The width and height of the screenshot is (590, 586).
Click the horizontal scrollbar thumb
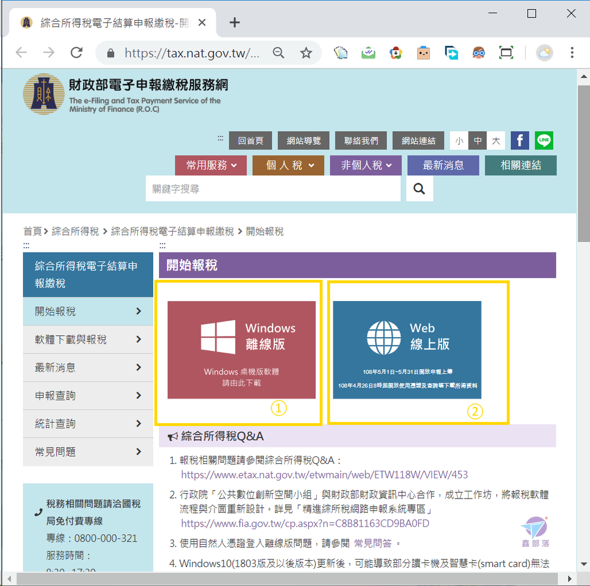point(287,579)
